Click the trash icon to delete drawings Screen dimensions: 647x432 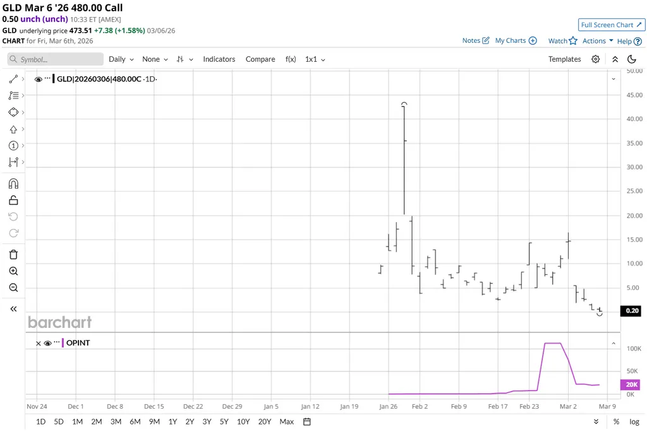coord(13,255)
